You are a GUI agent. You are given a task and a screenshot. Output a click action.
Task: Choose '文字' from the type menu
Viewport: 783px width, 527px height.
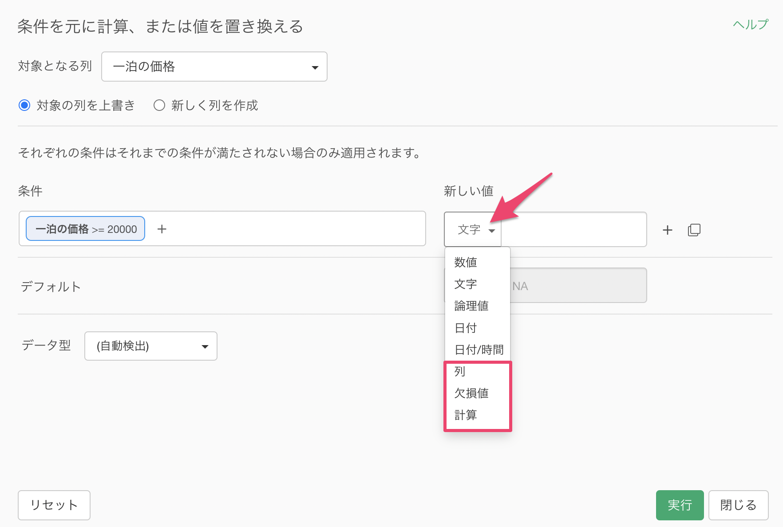point(466,284)
